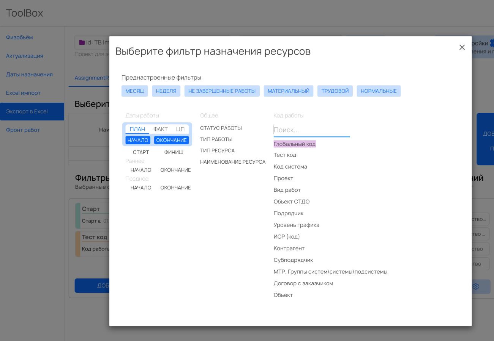Open the ЦП tab
The height and width of the screenshot is (341, 494).
point(180,129)
